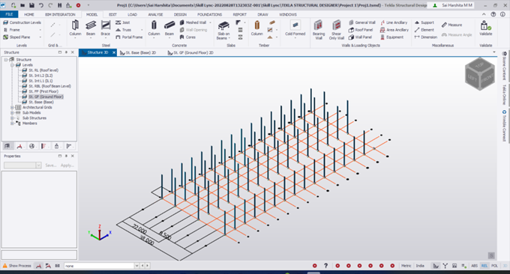Choose the Roof Panel tool

[x=361, y=30]
